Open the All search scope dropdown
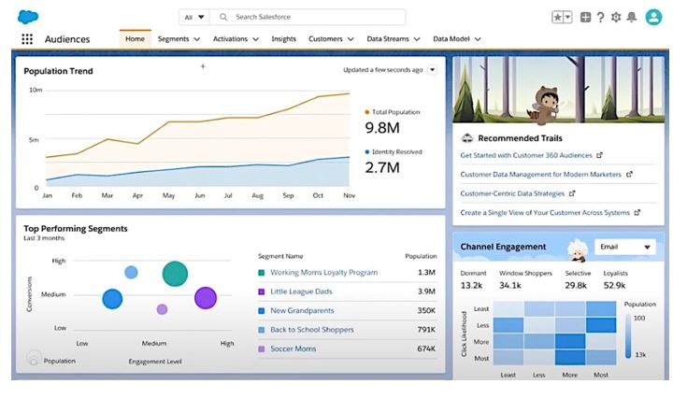The height and width of the screenshot is (398, 687). tap(194, 17)
